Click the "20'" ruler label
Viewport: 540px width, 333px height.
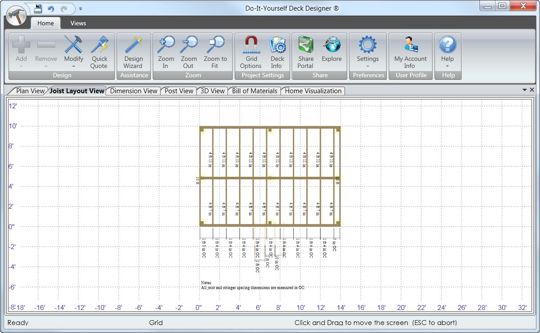click(402, 308)
